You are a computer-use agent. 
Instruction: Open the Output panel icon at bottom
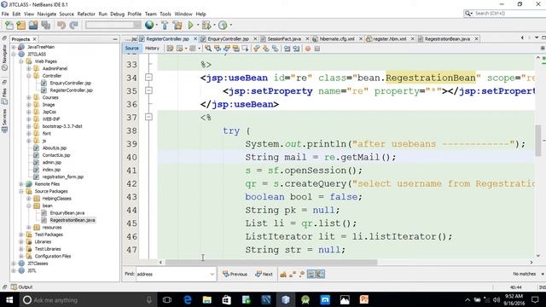14,287
